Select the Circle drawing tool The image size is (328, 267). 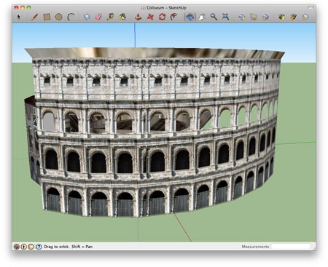point(58,17)
